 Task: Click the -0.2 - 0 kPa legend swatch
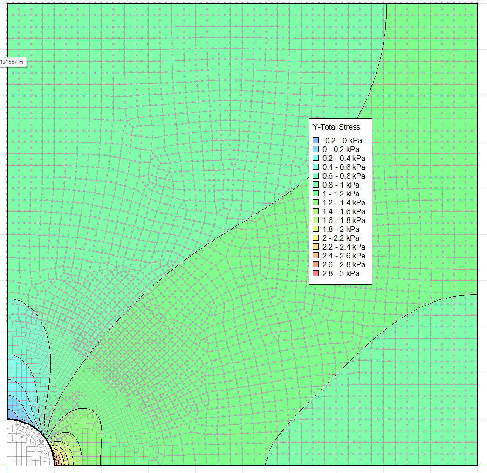(316, 140)
